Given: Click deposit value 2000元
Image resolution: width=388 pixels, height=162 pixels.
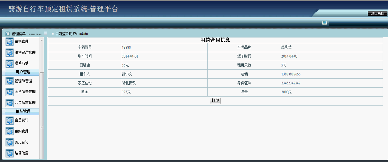Looking at the screenshot, I should point(287,92).
